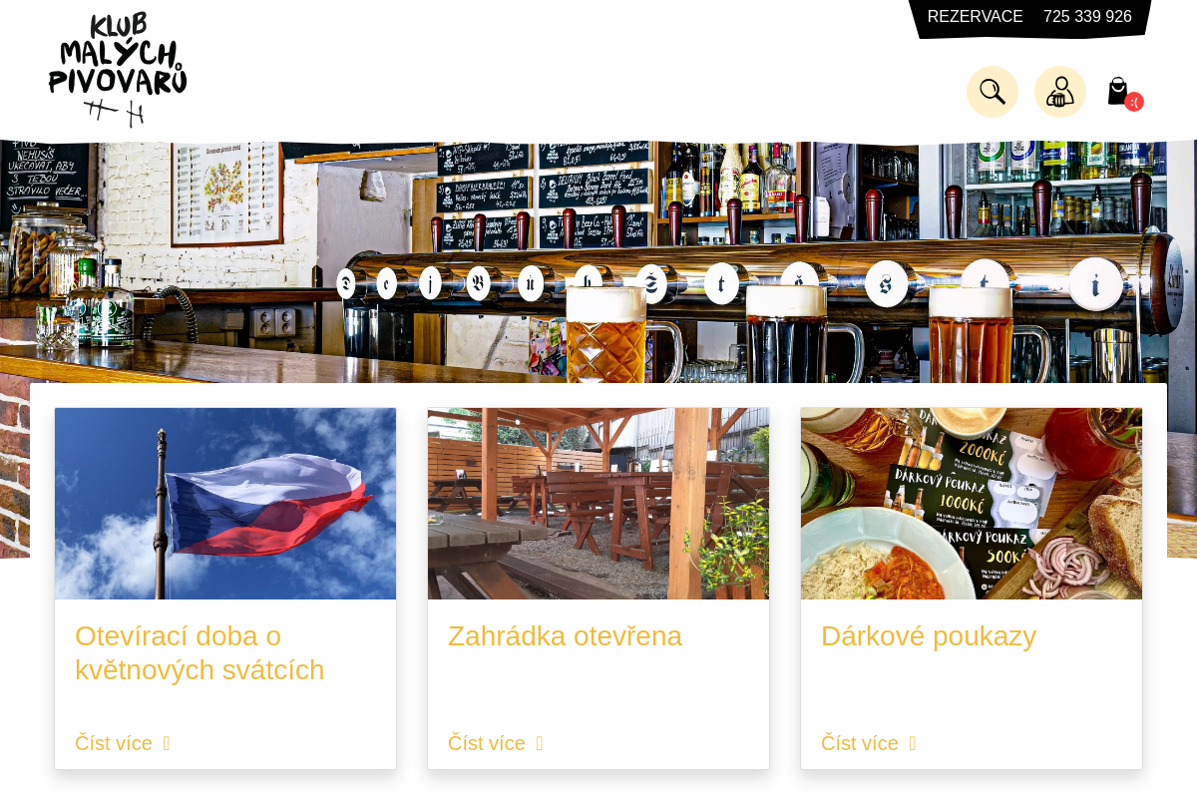The height and width of the screenshot is (798, 1197).
Task: Open the Zahrádka otevřena article title
Action: pyautogui.click(x=565, y=636)
